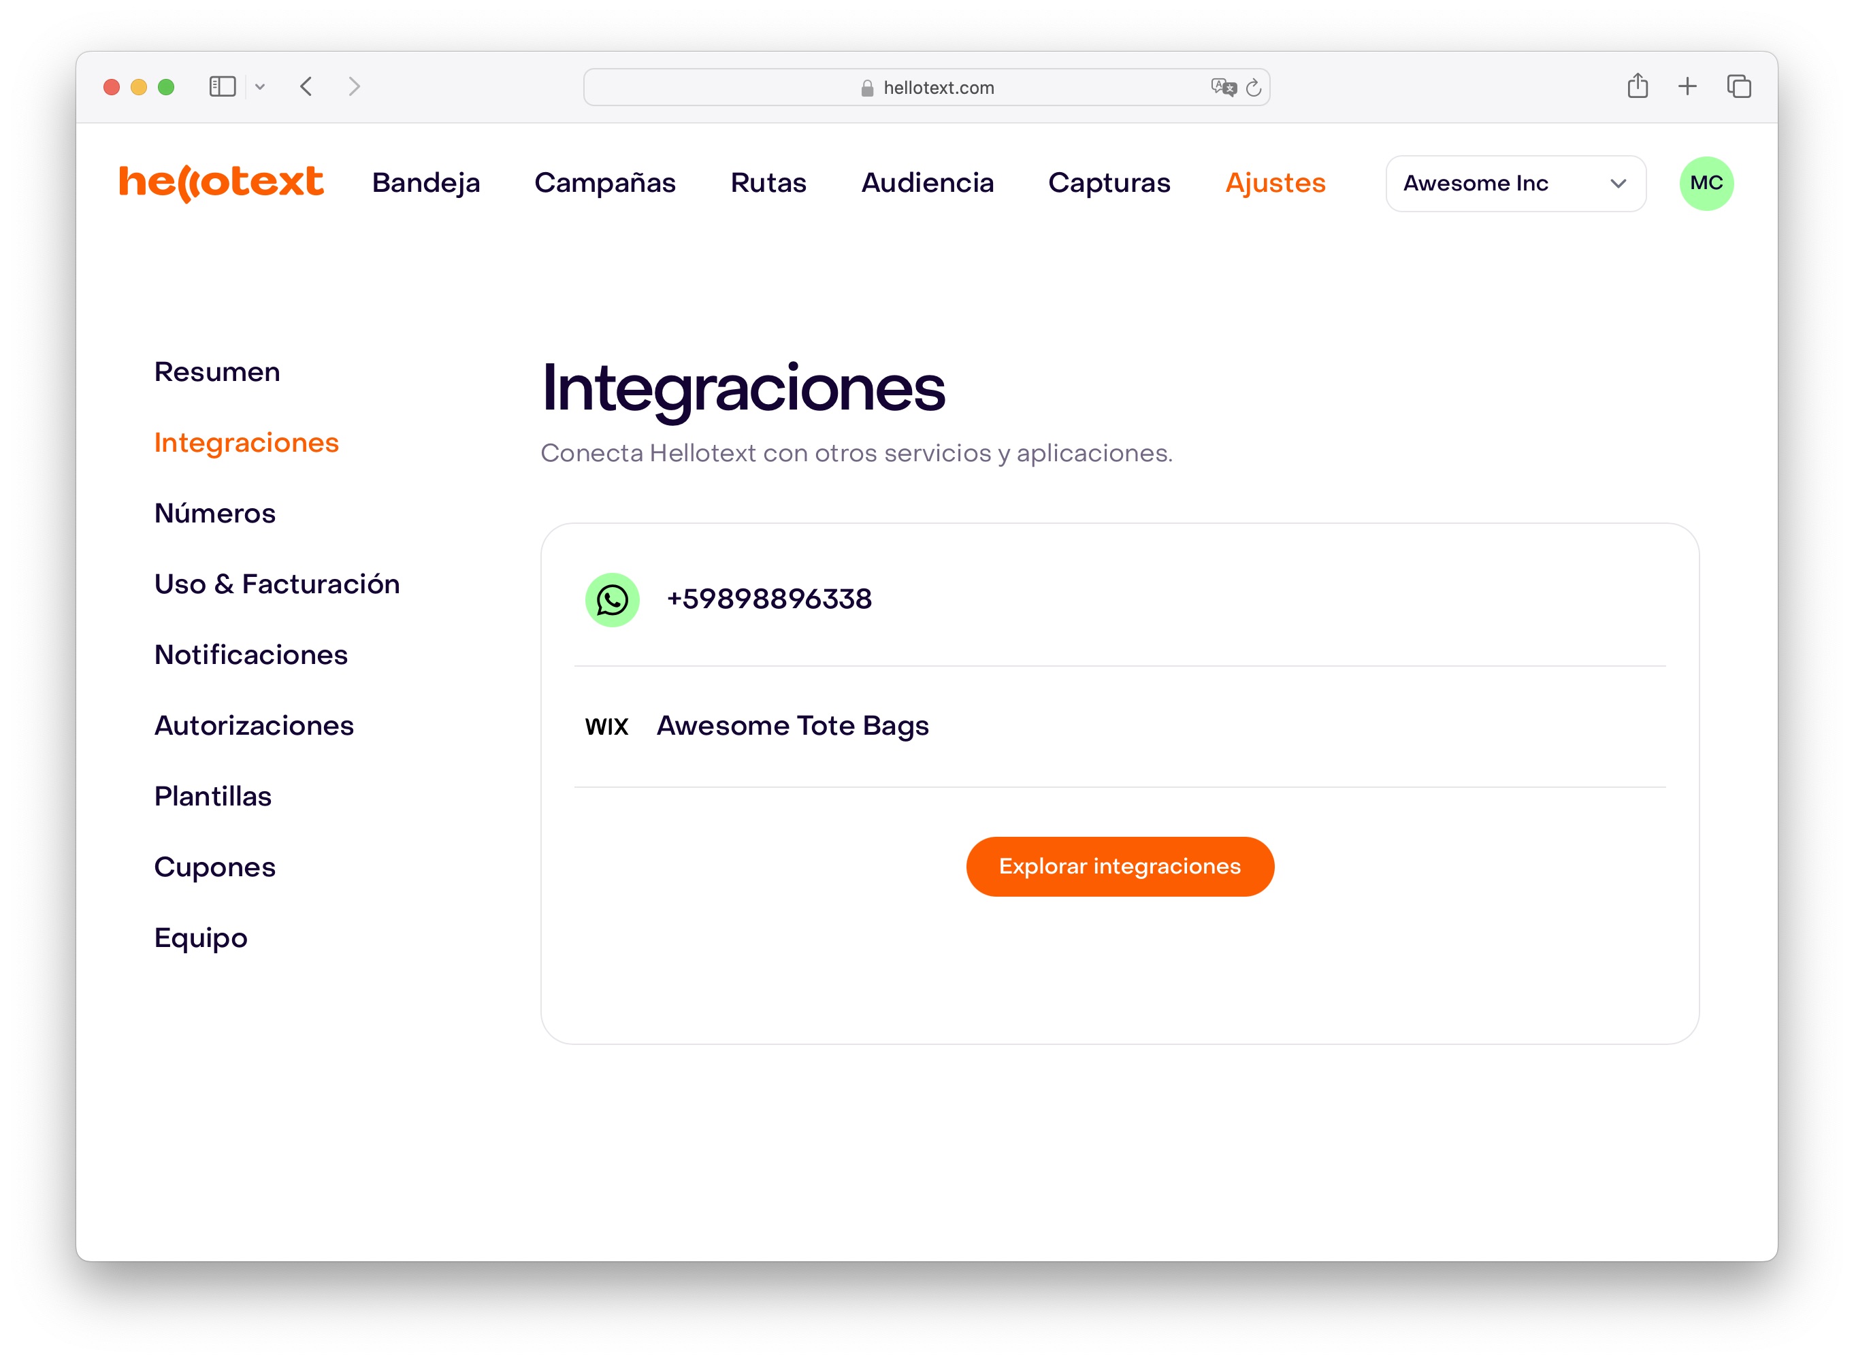
Task: Open the Ajustes tab
Action: 1276,183
